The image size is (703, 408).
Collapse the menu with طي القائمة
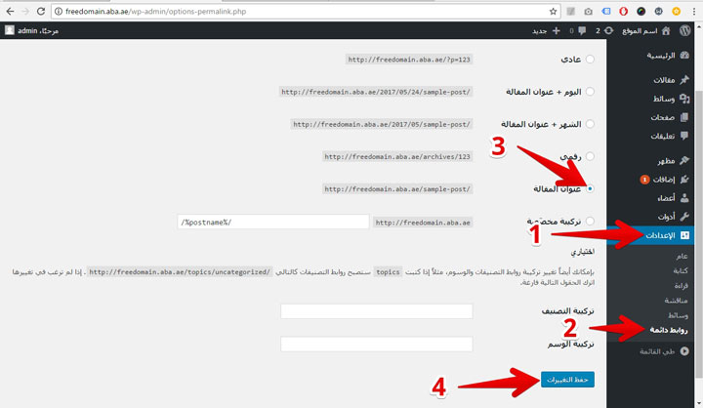click(665, 351)
